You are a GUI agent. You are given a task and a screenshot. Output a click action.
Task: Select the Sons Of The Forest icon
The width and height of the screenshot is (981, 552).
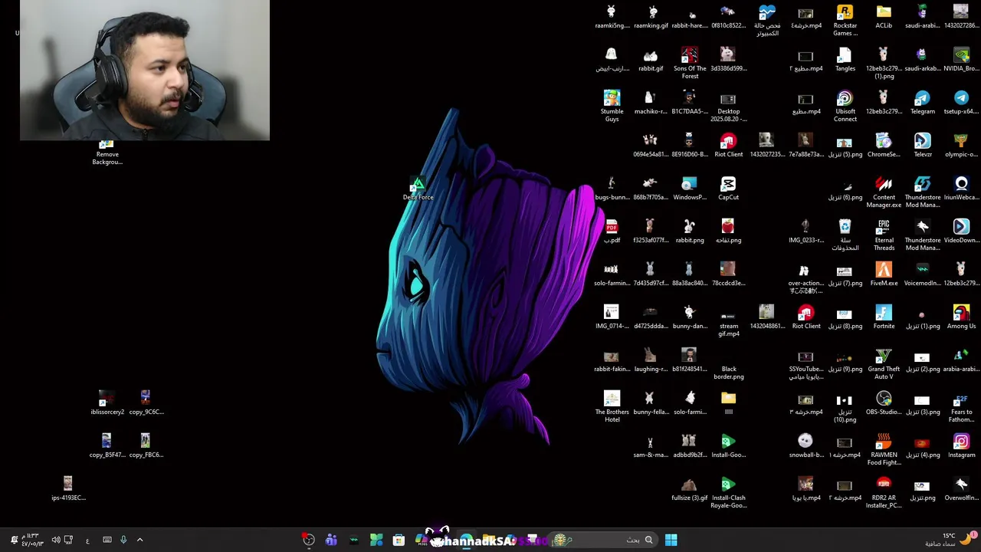coord(690,63)
